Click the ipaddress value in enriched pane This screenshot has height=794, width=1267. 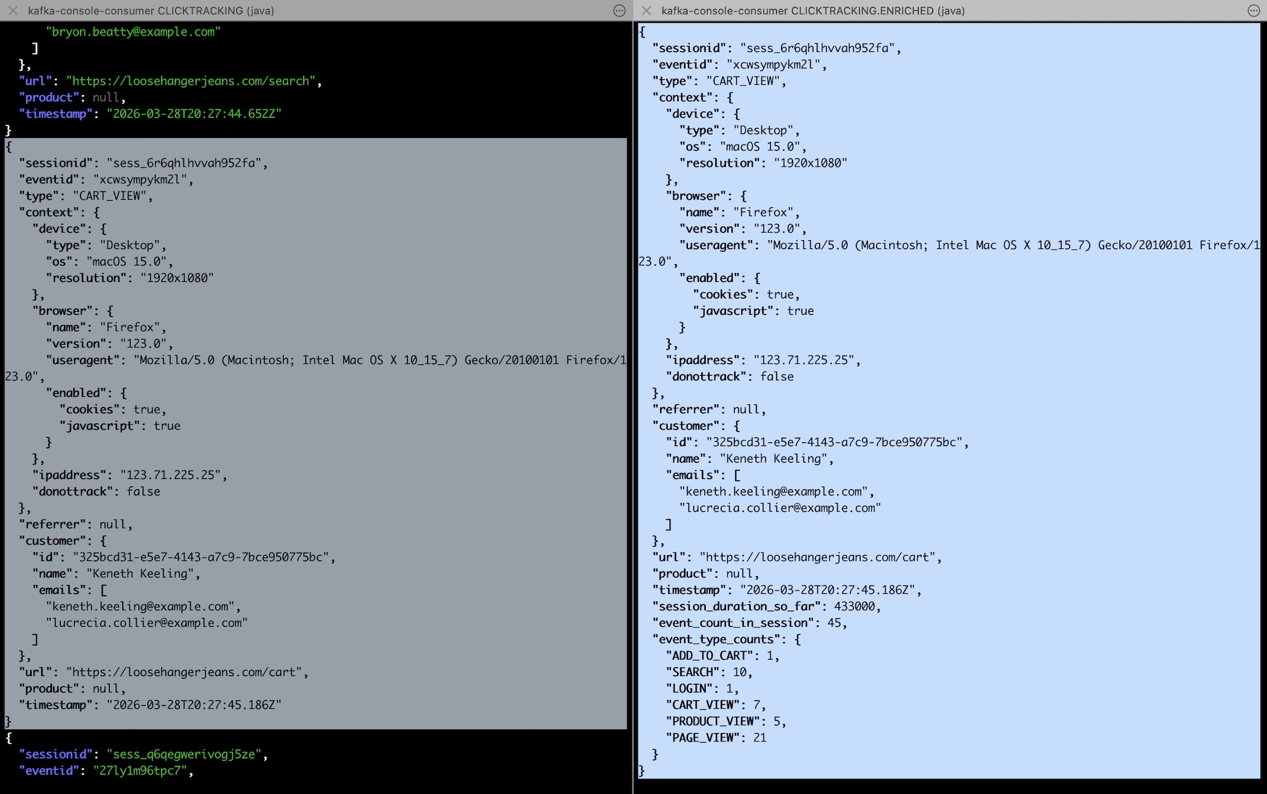[x=804, y=360]
